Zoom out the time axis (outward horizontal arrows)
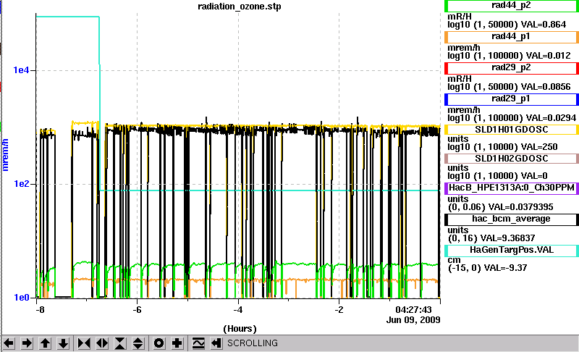 [102, 343]
